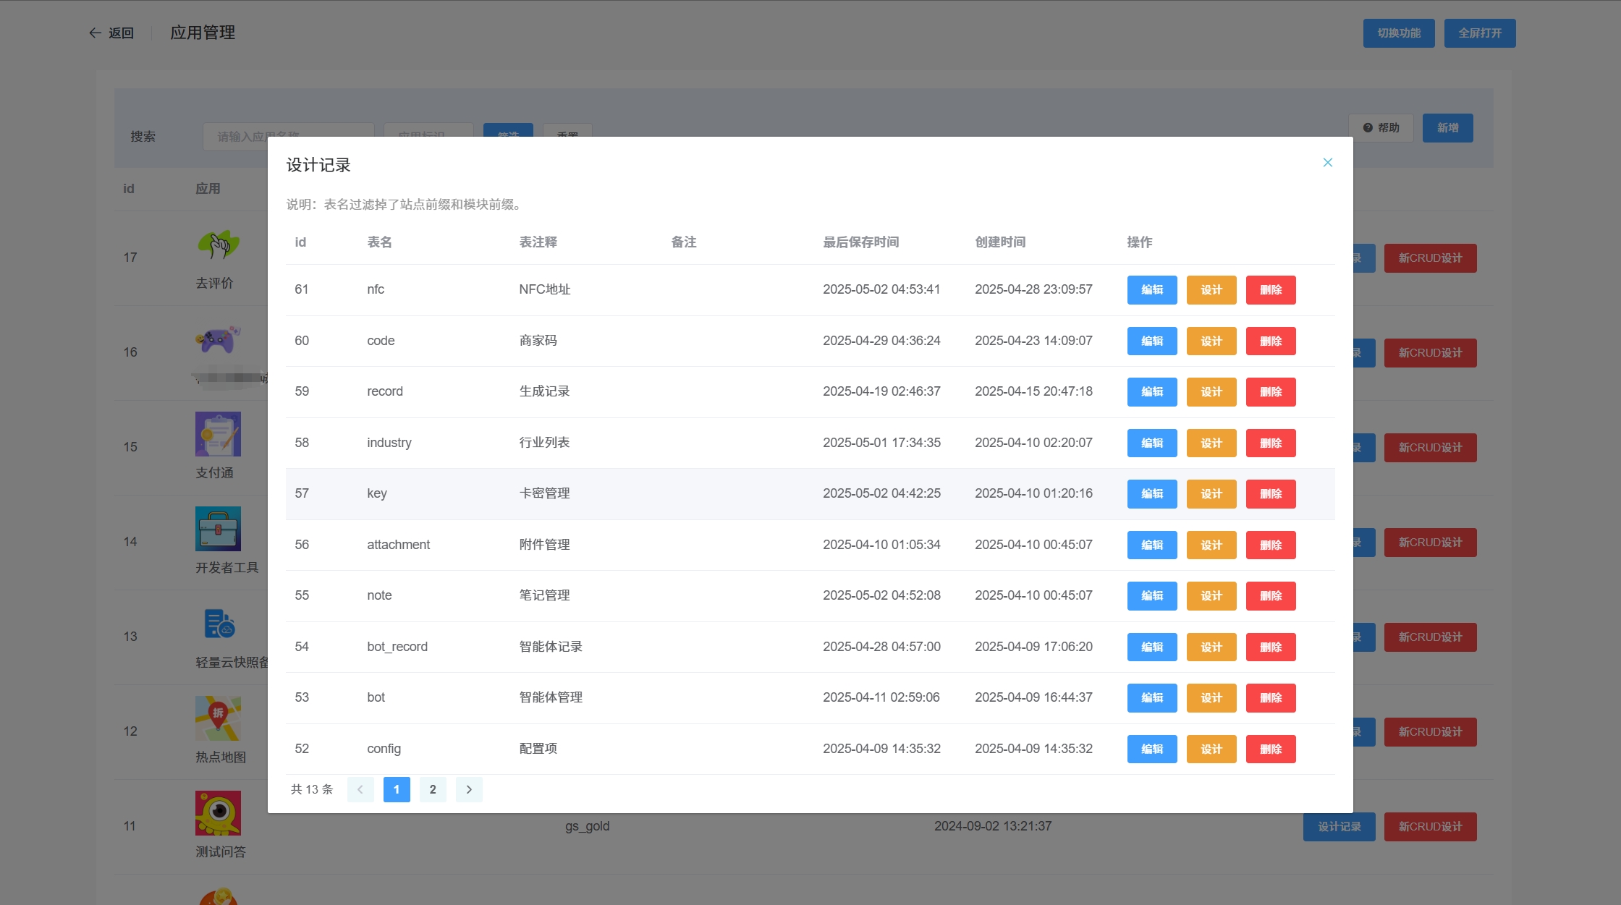Screen dimensions: 1621x905
Task: Select page 1 in pagination
Action: (x=397, y=789)
